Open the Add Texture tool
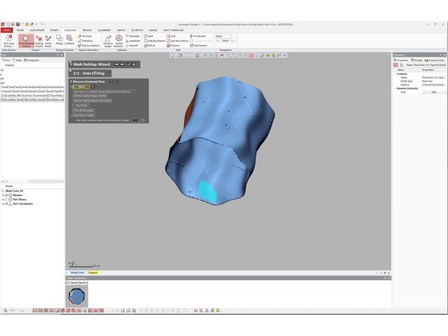Screen dimensions: 448x336 [x=198, y=45]
